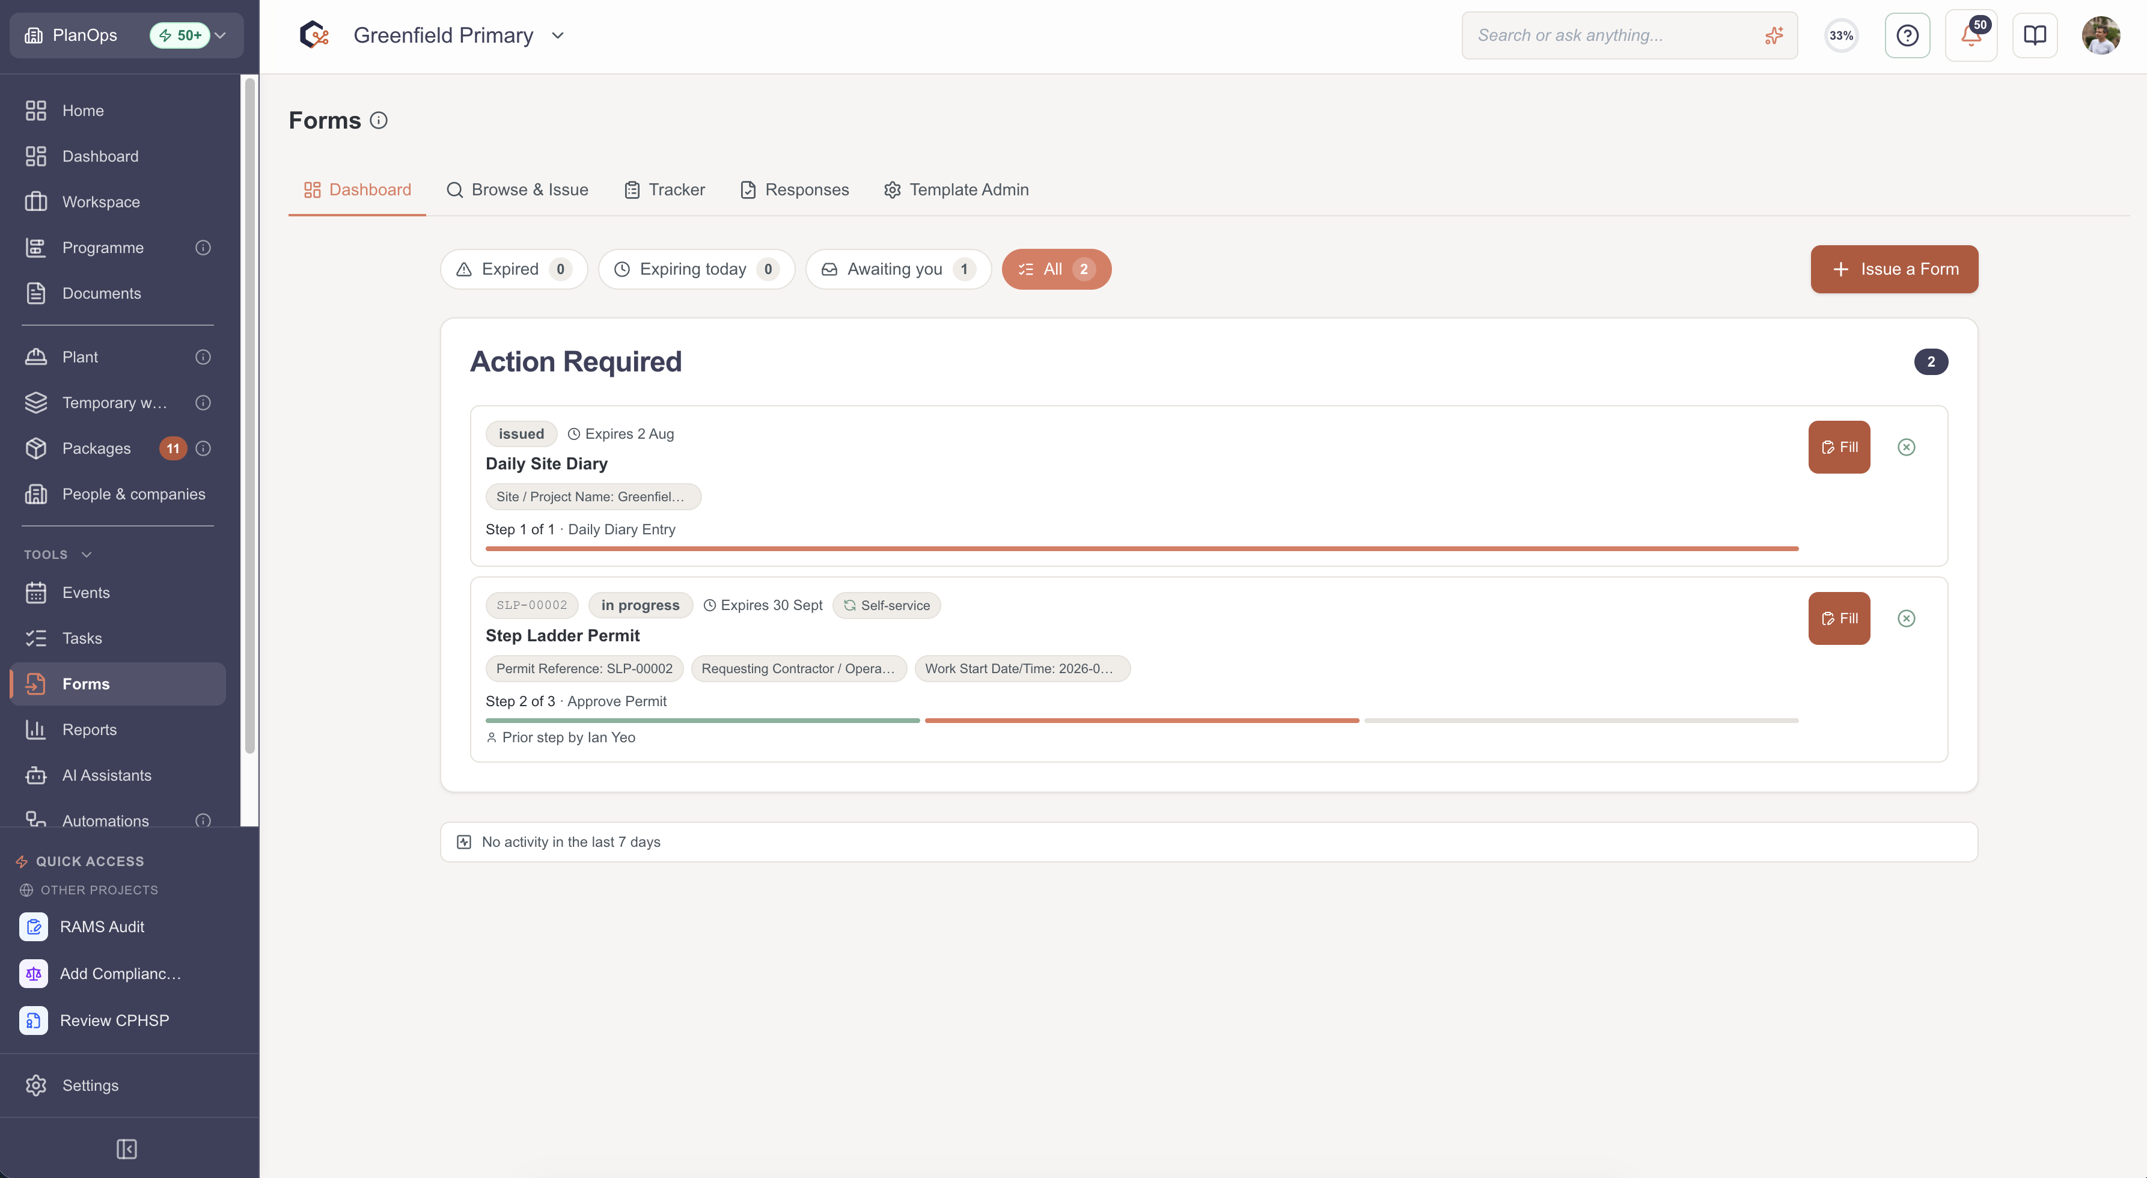This screenshot has height=1178, width=2147.
Task: Go to Home in sidebar
Action: tap(118, 111)
